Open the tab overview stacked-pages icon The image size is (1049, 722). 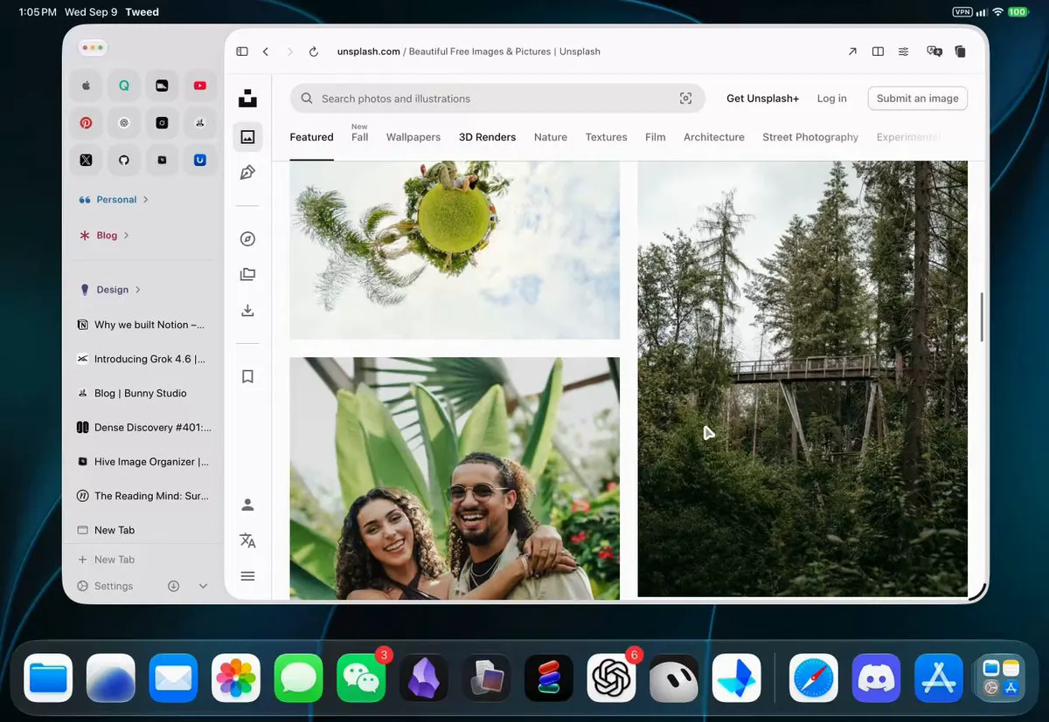(x=960, y=52)
